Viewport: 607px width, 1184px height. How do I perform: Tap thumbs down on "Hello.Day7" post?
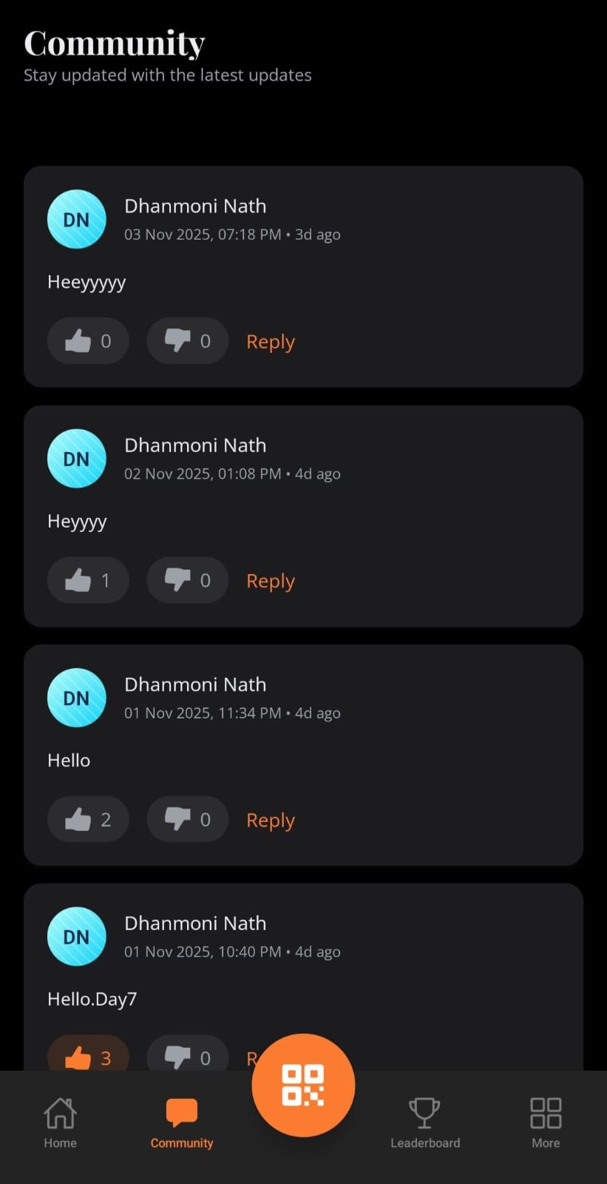point(187,1054)
